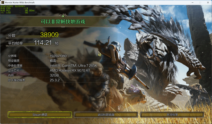The height and width of the screenshot is (124, 212).
Task: Click the headline 可以非常畅快地游戏
Action: pyautogui.click(x=63, y=22)
